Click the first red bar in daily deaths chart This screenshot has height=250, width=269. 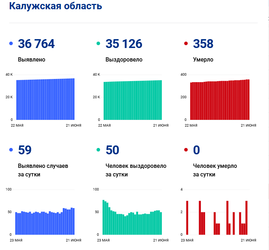tap(187, 218)
